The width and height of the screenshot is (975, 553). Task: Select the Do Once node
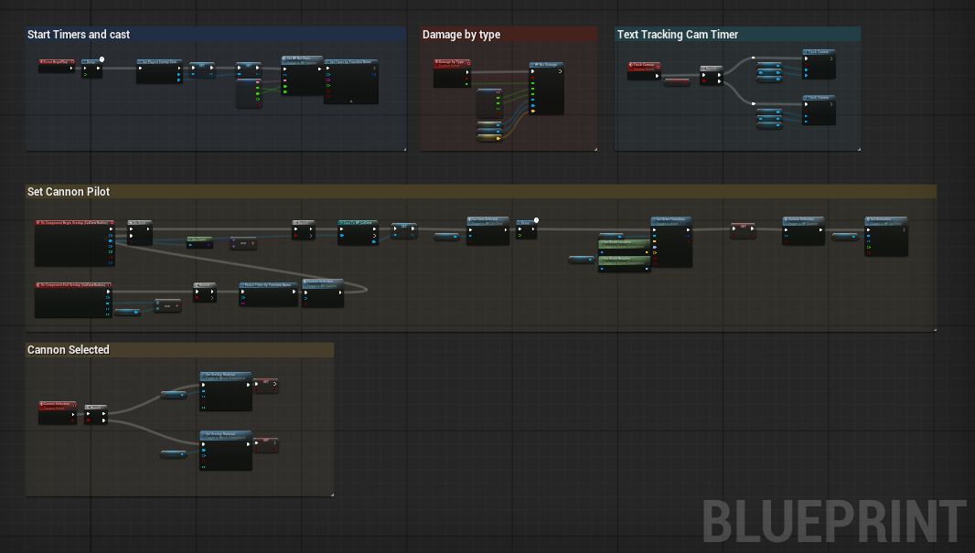139,232
